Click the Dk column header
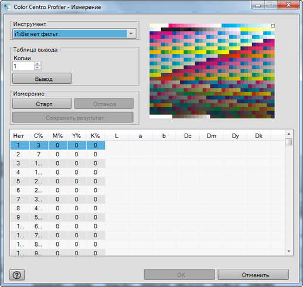Image resolution: width=303 pixels, height=287 pixels. click(x=259, y=136)
